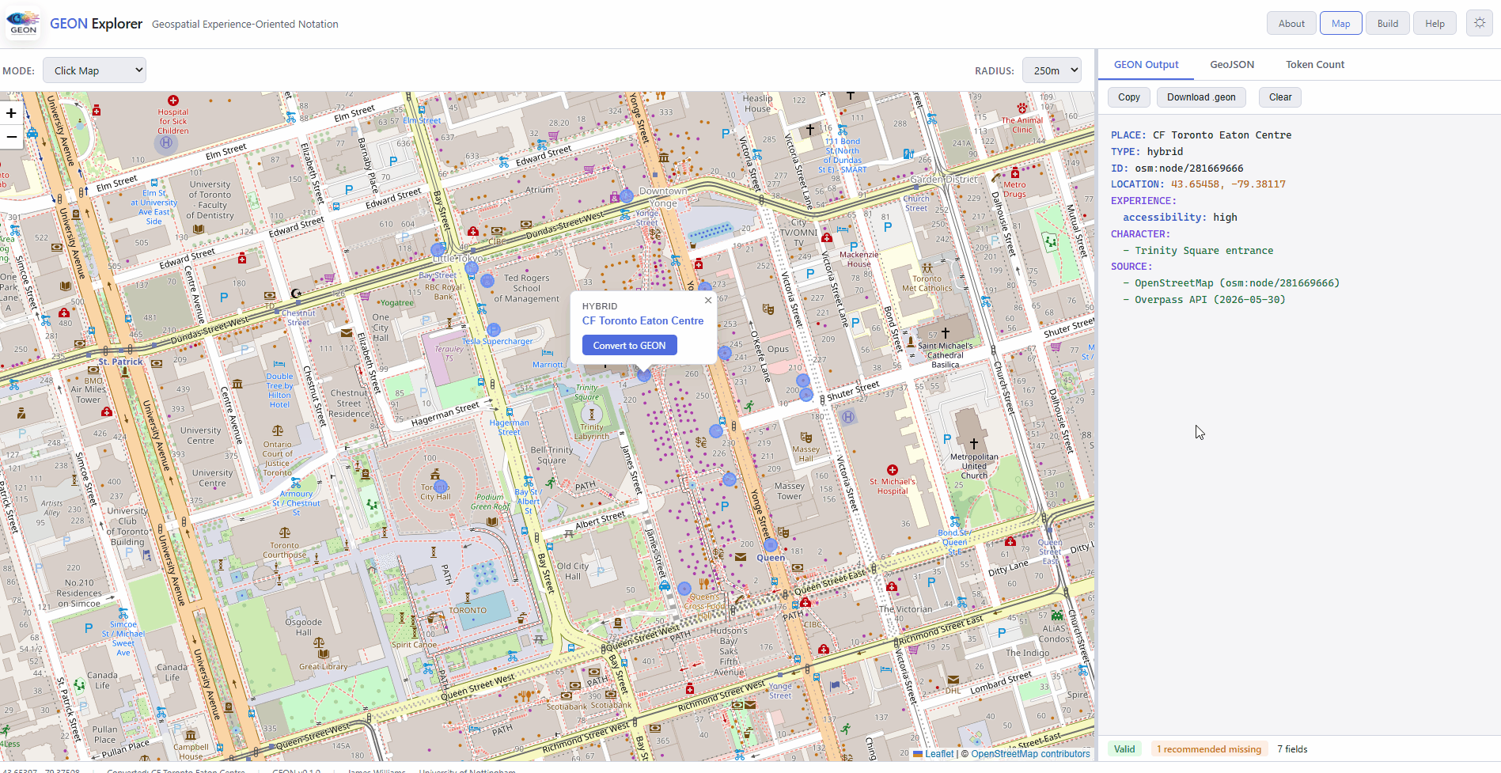This screenshot has width=1501, height=773.
Task: Open the MODE Click Map dropdown
Action: click(x=94, y=70)
